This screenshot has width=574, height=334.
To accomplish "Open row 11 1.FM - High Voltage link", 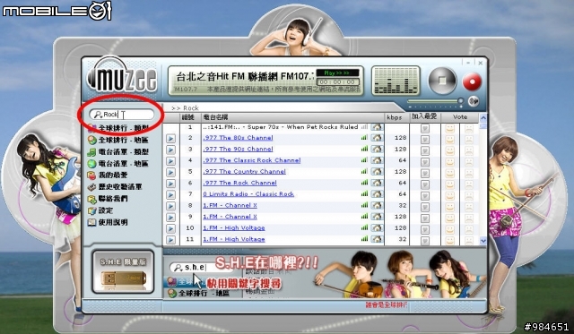I will [234, 239].
